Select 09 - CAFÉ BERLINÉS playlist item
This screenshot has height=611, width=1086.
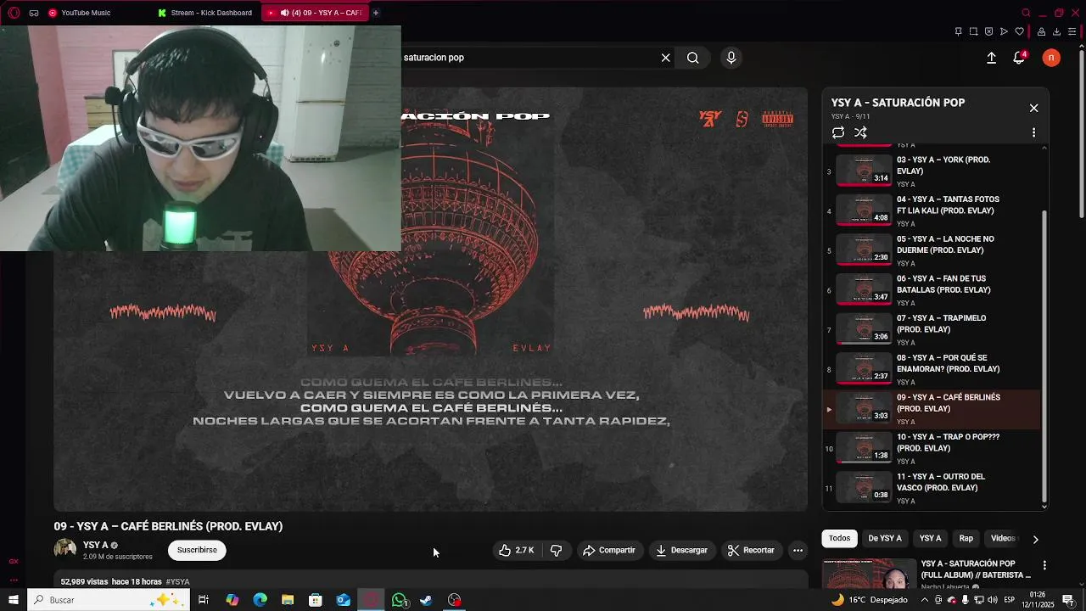(x=931, y=409)
